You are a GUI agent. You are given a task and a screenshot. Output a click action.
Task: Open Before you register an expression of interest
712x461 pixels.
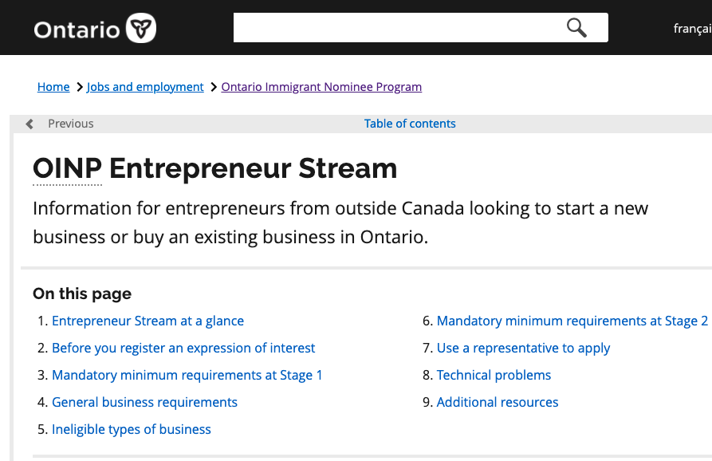tap(183, 348)
